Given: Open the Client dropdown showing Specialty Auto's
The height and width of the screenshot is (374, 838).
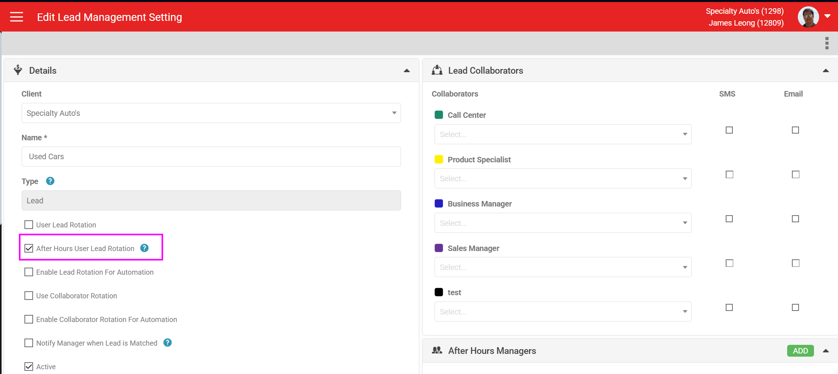Looking at the screenshot, I should coord(211,113).
